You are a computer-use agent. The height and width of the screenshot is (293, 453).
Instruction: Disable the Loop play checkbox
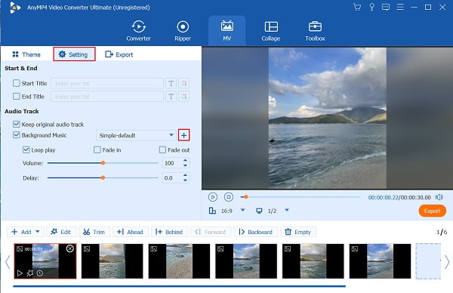point(26,150)
